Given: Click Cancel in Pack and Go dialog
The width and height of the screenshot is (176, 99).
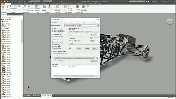Looking at the screenshot, I should (x=87, y=48).
